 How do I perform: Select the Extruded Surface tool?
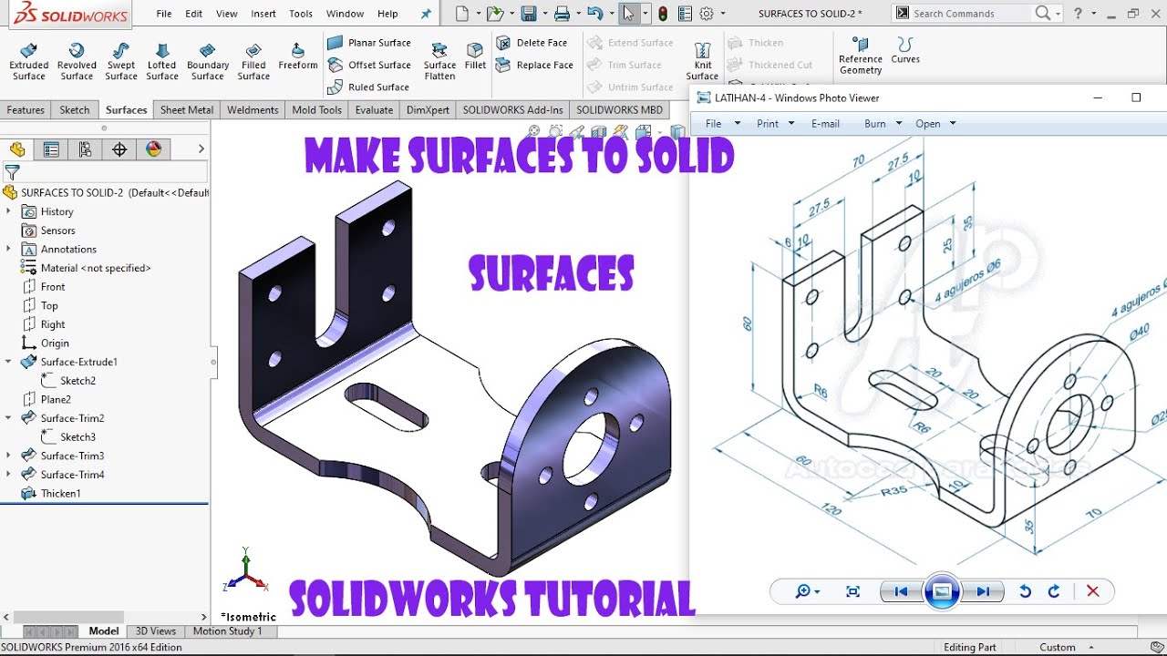pyautogui.click(x=28, y=60)
